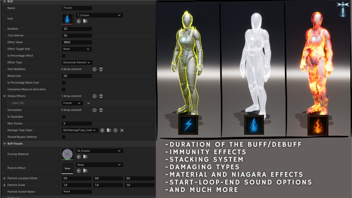This screenshot has height=198, width=352.
Task: Click first Particle Location Offset value
Action: pos(76,178)
